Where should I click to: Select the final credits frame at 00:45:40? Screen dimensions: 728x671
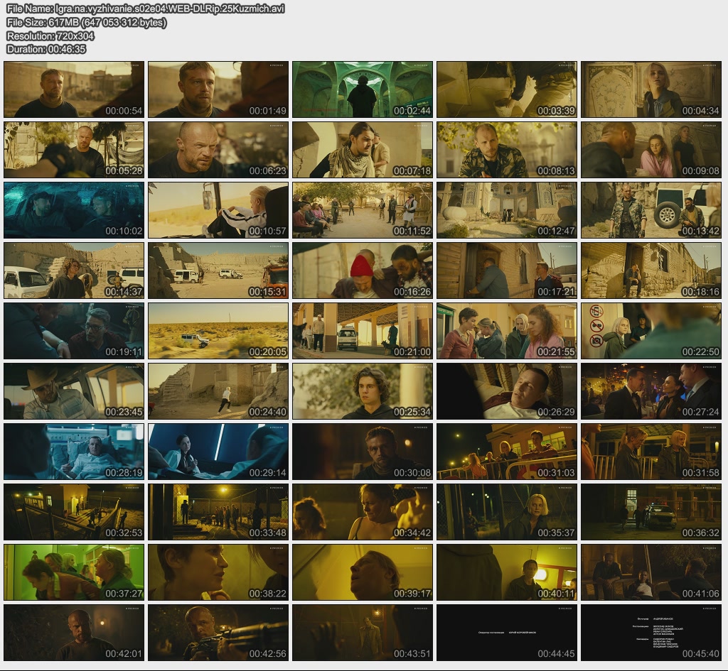coord(651,633)
